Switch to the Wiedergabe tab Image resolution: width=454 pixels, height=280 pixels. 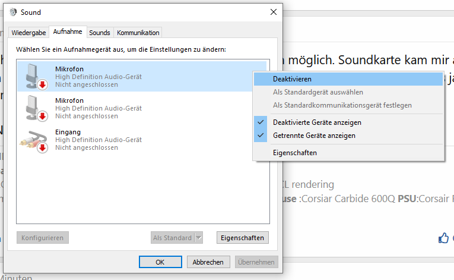[x=29, y=33]
